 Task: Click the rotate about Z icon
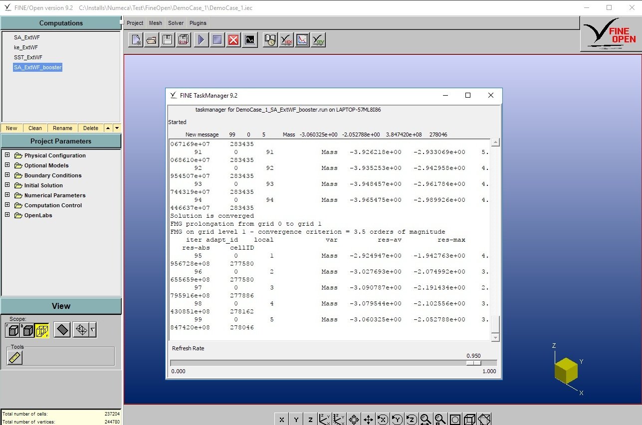pyautogui.click(x=412, y=420)
